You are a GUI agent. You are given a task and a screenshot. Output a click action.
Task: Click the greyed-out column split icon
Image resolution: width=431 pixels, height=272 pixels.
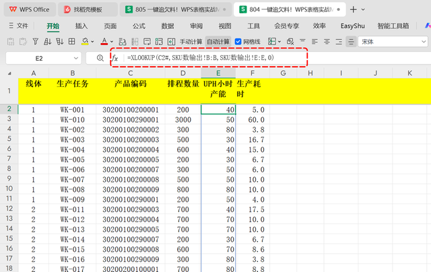[135, 42]
